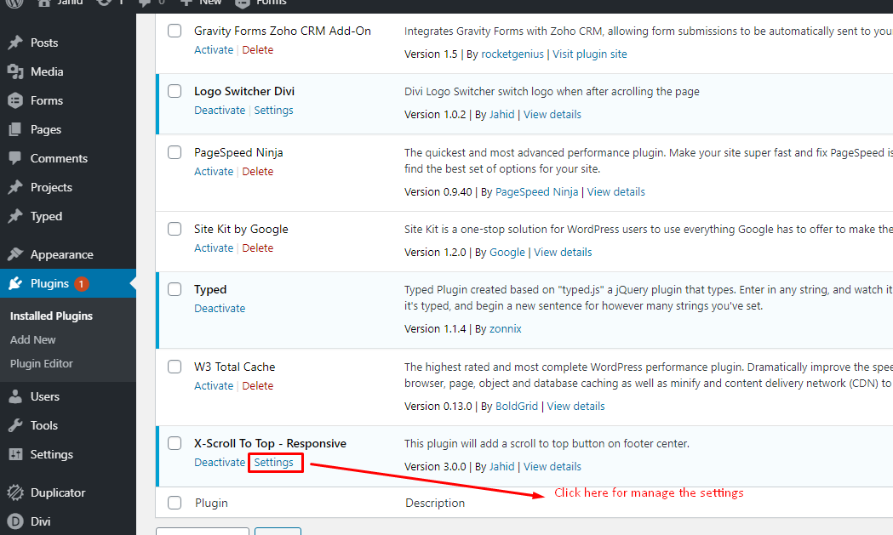Check the PageSpeed Ninja plugin checkbox
Screen dimensions: 893x535
coord(175,152)
